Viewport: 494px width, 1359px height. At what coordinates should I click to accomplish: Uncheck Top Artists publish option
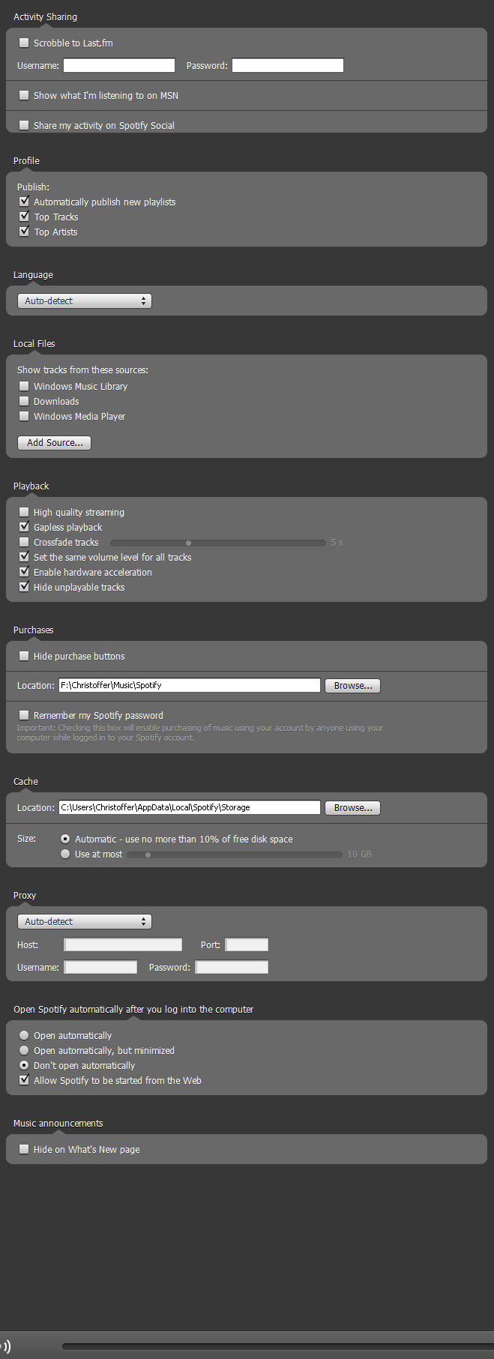[x=24, y=232]
